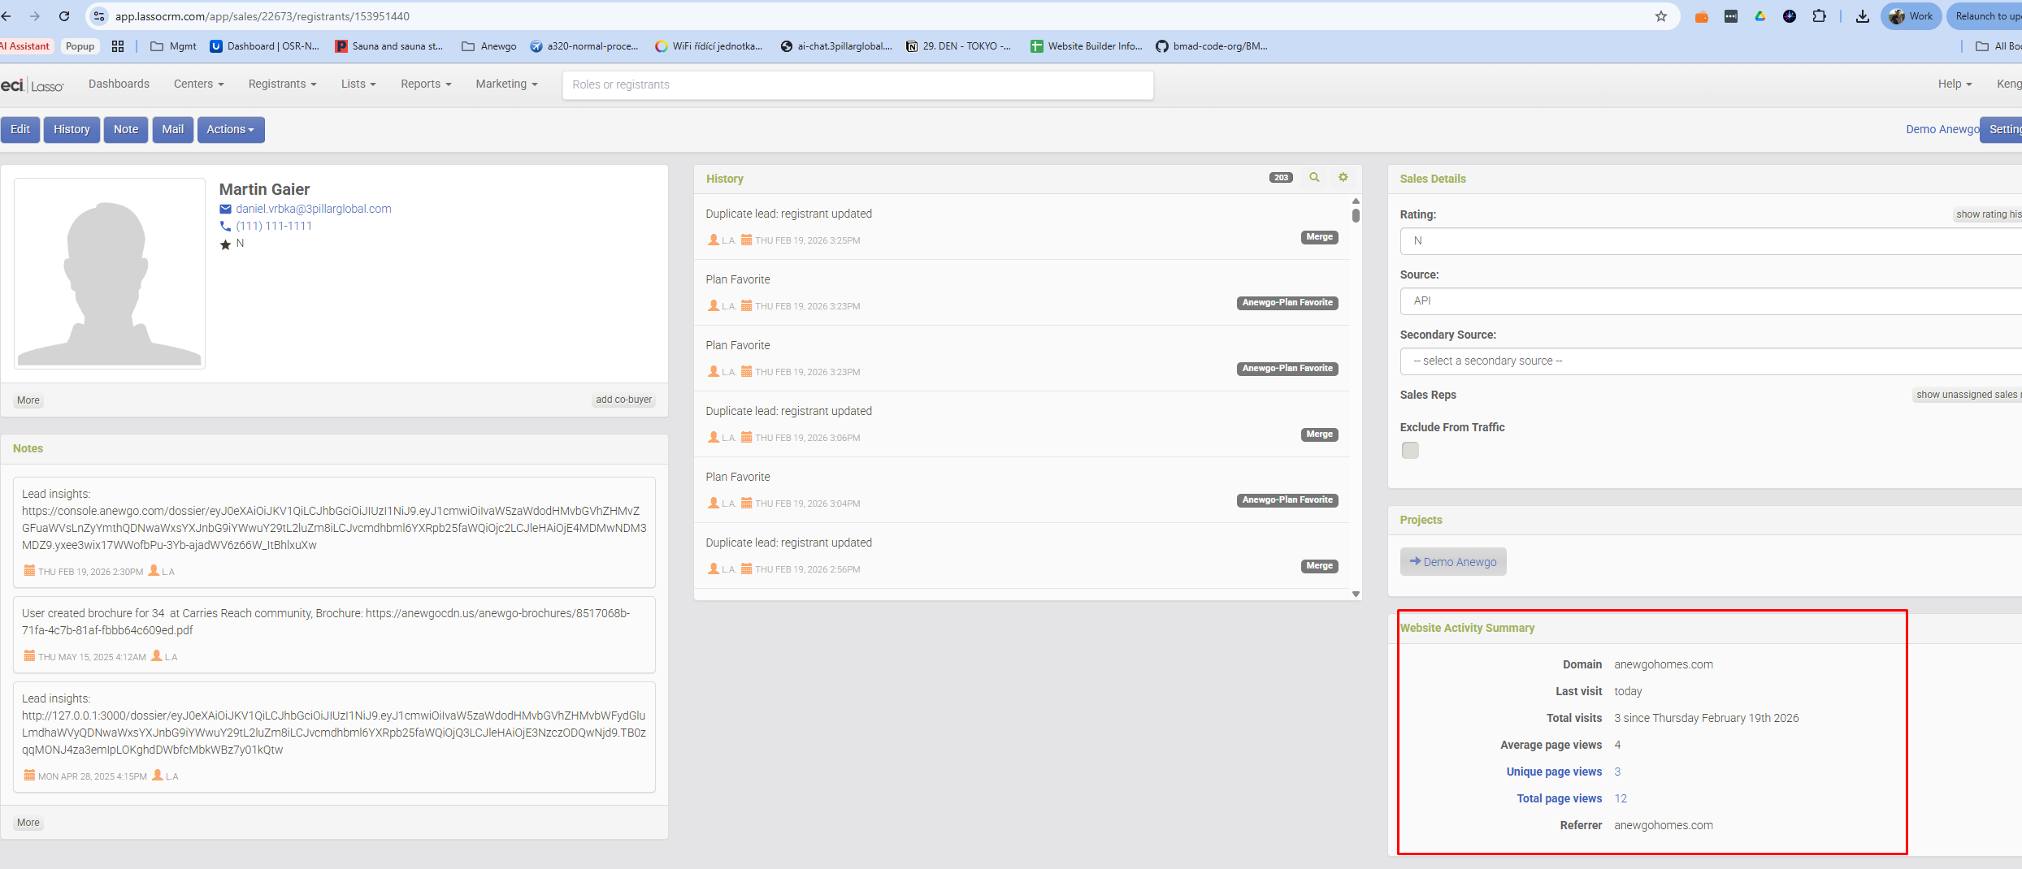Open the Secondary Source select box

[x=1707, y=361]
